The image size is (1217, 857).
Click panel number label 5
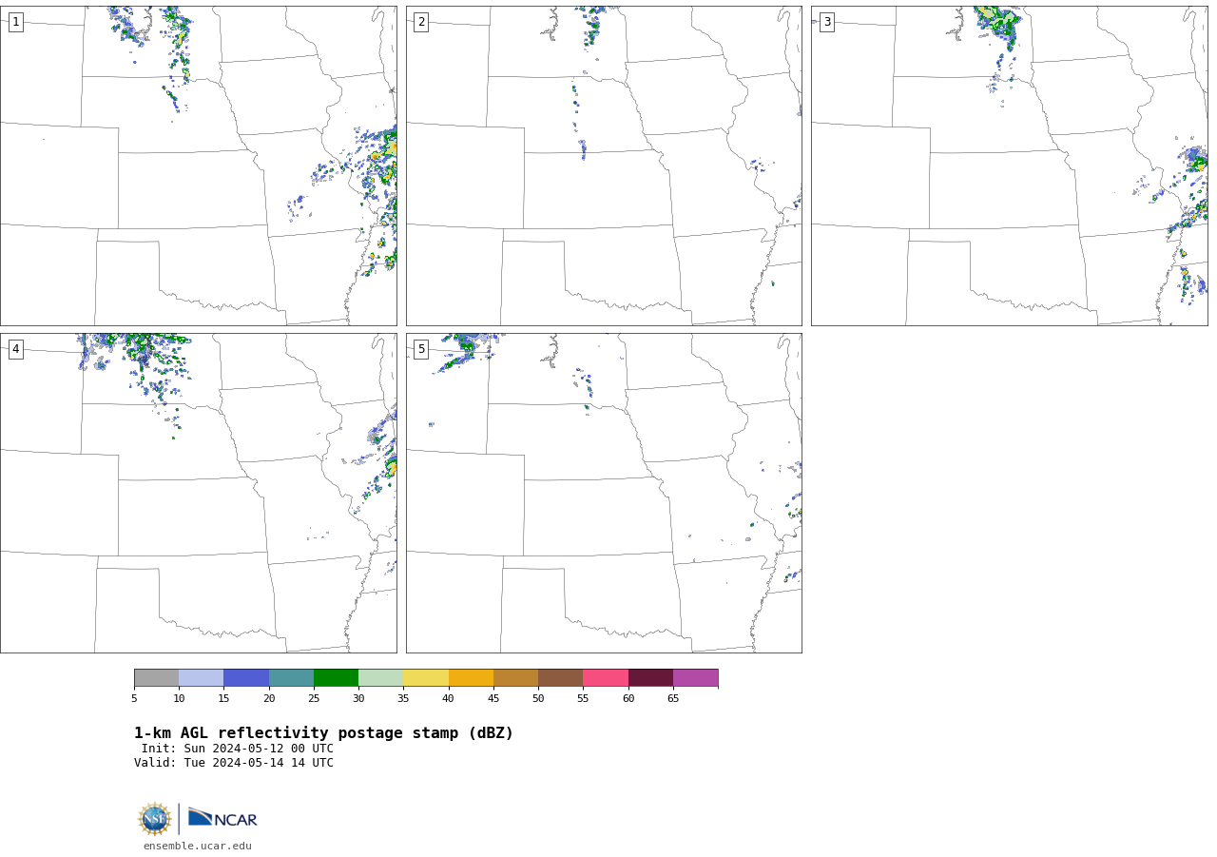click(x=421, y=349)
